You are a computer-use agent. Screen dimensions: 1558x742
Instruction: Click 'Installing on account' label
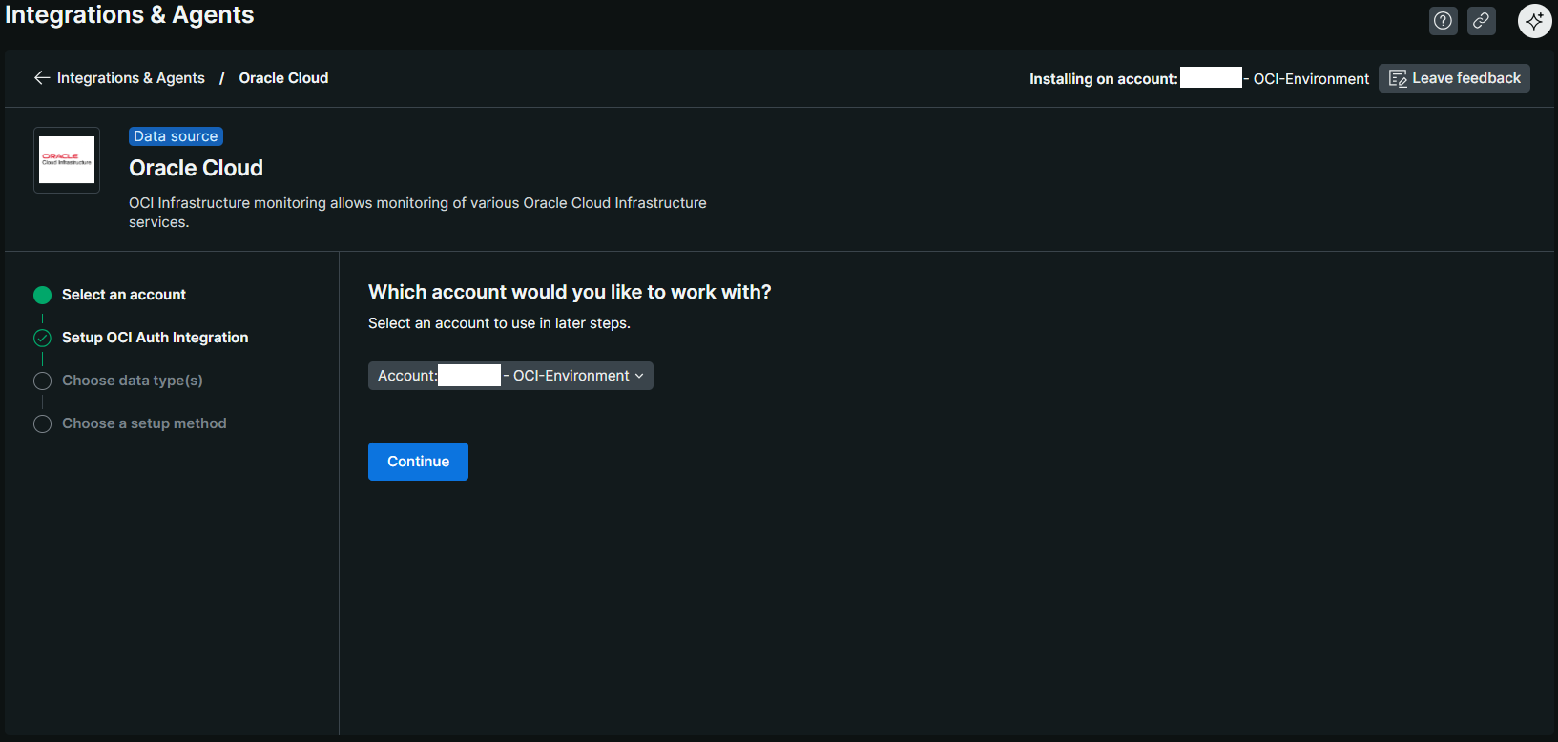point(1103,79)
